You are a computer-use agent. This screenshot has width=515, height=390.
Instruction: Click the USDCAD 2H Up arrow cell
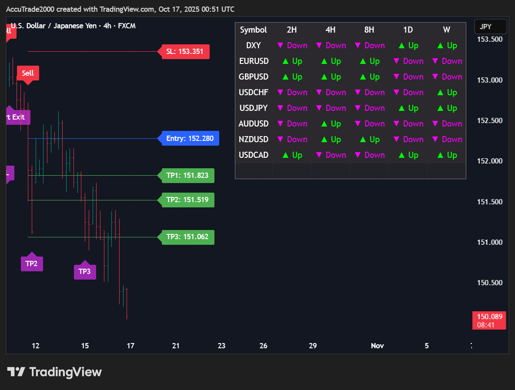[292, 155]
